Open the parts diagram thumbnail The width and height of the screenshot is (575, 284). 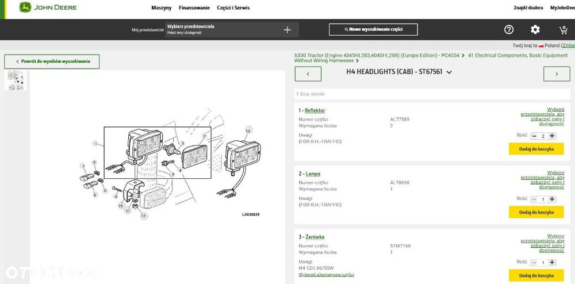[x=16, y=80]
